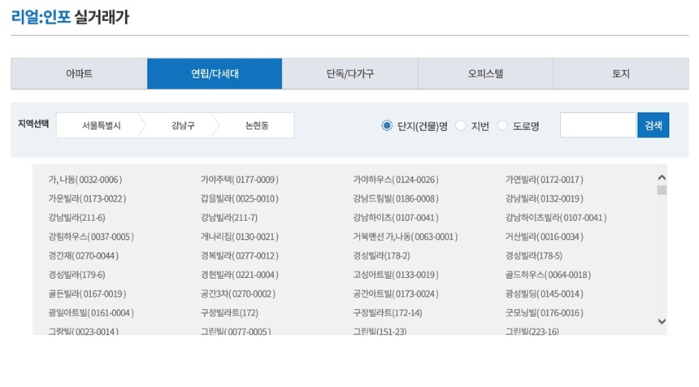Select 경간재(0270-0044) entry
Screen dimensions: 699x387
pyautogui.click(x=84, y=256)
